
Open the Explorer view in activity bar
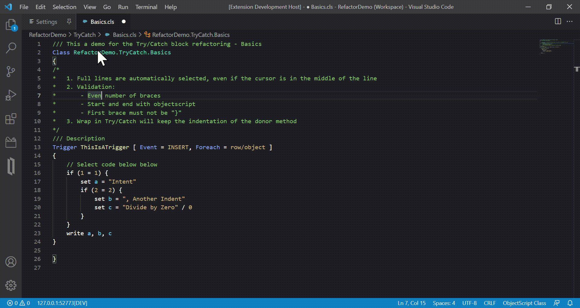11,25
